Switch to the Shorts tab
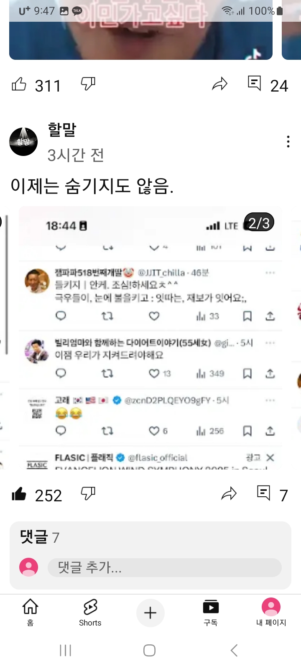 pos(90,613)
